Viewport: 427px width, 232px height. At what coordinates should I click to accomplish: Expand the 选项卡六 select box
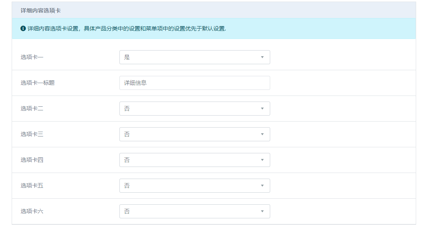click(194, 212)
